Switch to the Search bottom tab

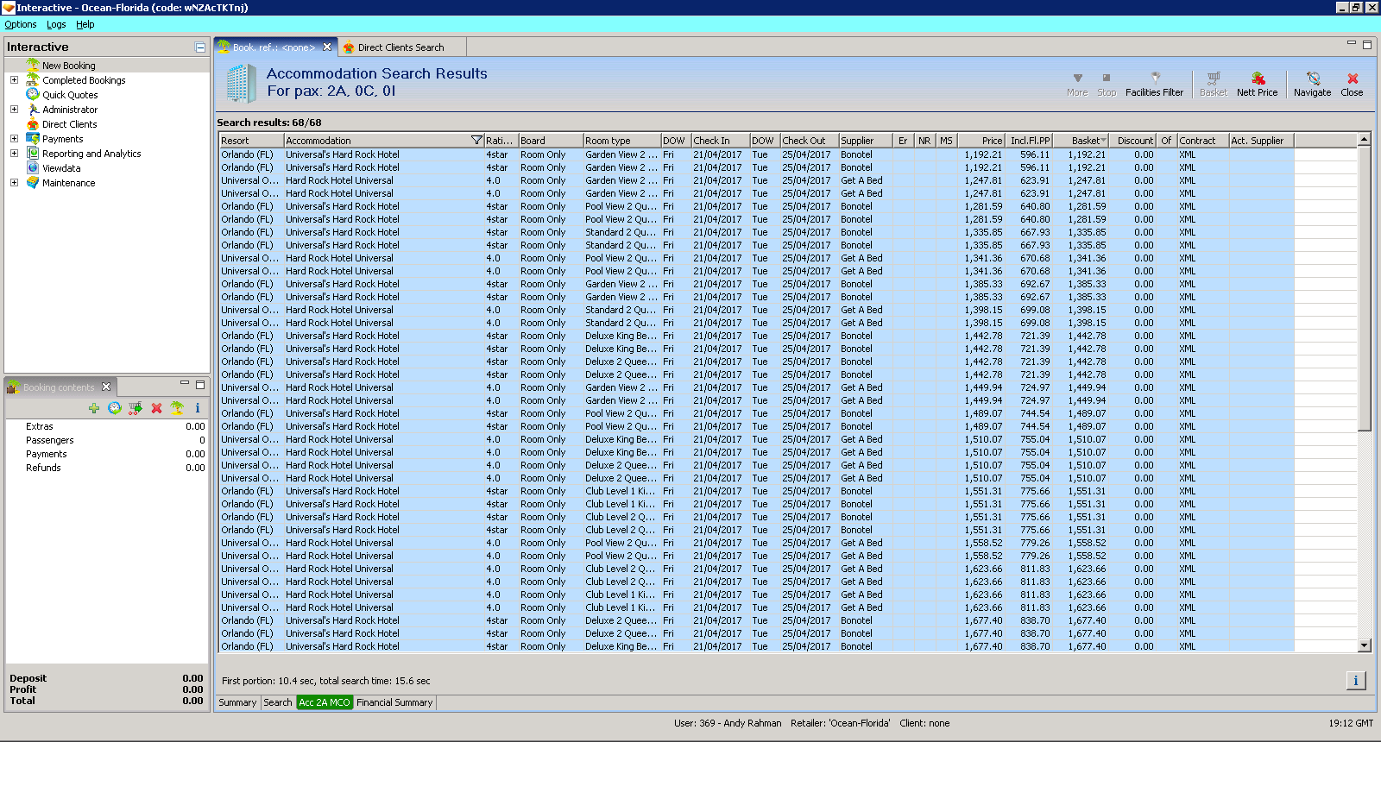point(278,702)
